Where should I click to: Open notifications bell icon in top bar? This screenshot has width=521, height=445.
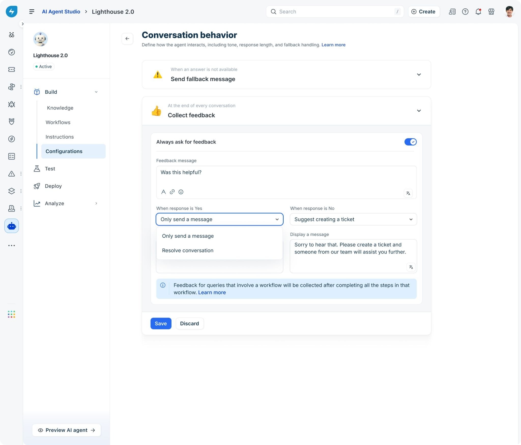tap(478, 12)
